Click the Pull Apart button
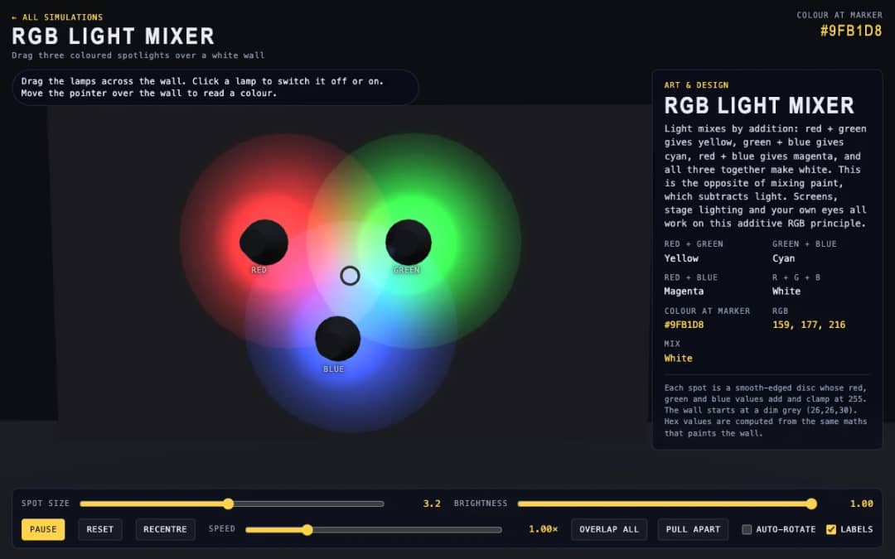895x559 pixels. click(x=693, y=529)
